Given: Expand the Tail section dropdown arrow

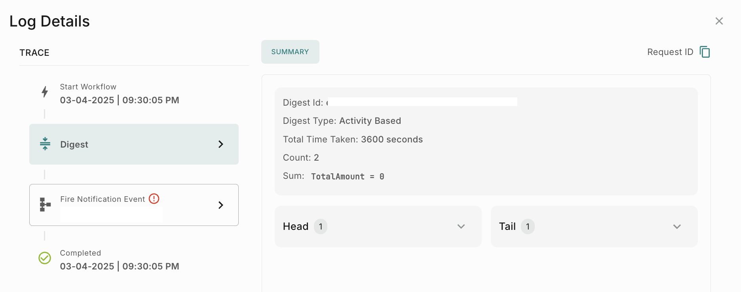Looking at the screenshot, I should [x=677, y=226].
